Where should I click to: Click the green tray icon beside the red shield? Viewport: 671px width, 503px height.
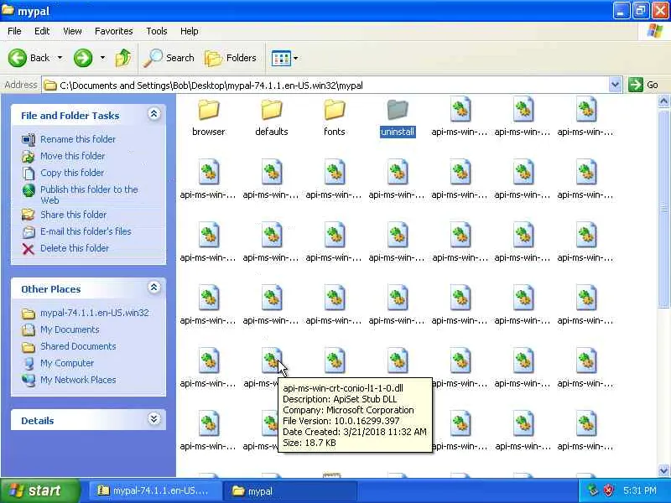(x=593, y=490)
